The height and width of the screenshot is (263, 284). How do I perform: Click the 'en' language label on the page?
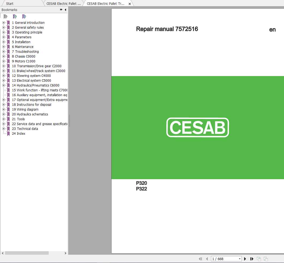tap(273, 29)
